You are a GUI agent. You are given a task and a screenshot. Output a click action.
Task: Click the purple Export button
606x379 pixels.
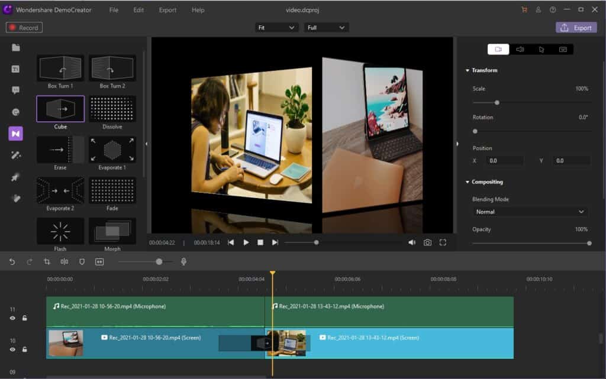[x=576, y=28]
